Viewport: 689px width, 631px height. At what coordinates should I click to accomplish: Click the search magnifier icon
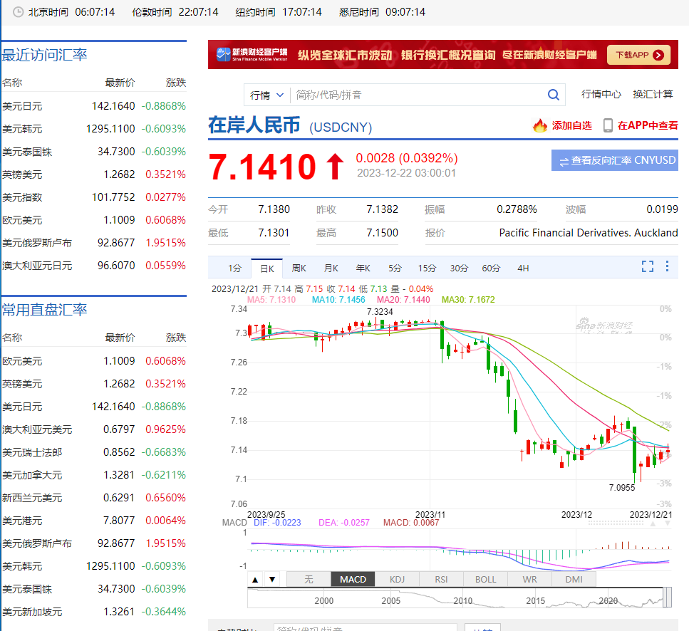click(x=553, y=95)
